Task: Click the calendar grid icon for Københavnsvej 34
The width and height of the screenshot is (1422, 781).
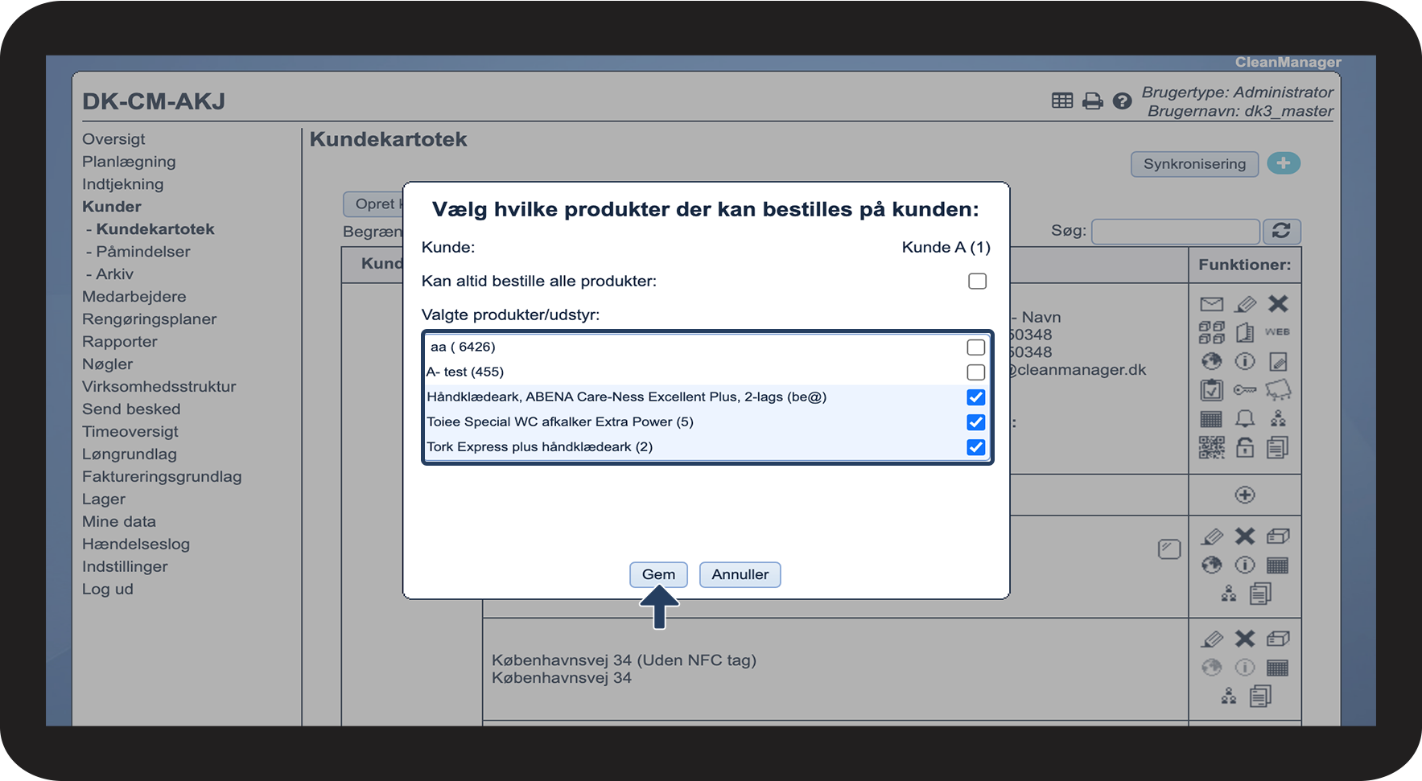Action: click(1278, 668)
